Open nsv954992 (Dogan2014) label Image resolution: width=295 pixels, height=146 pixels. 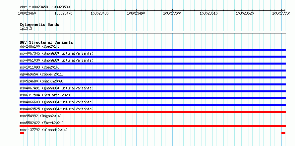pos(41,116)
